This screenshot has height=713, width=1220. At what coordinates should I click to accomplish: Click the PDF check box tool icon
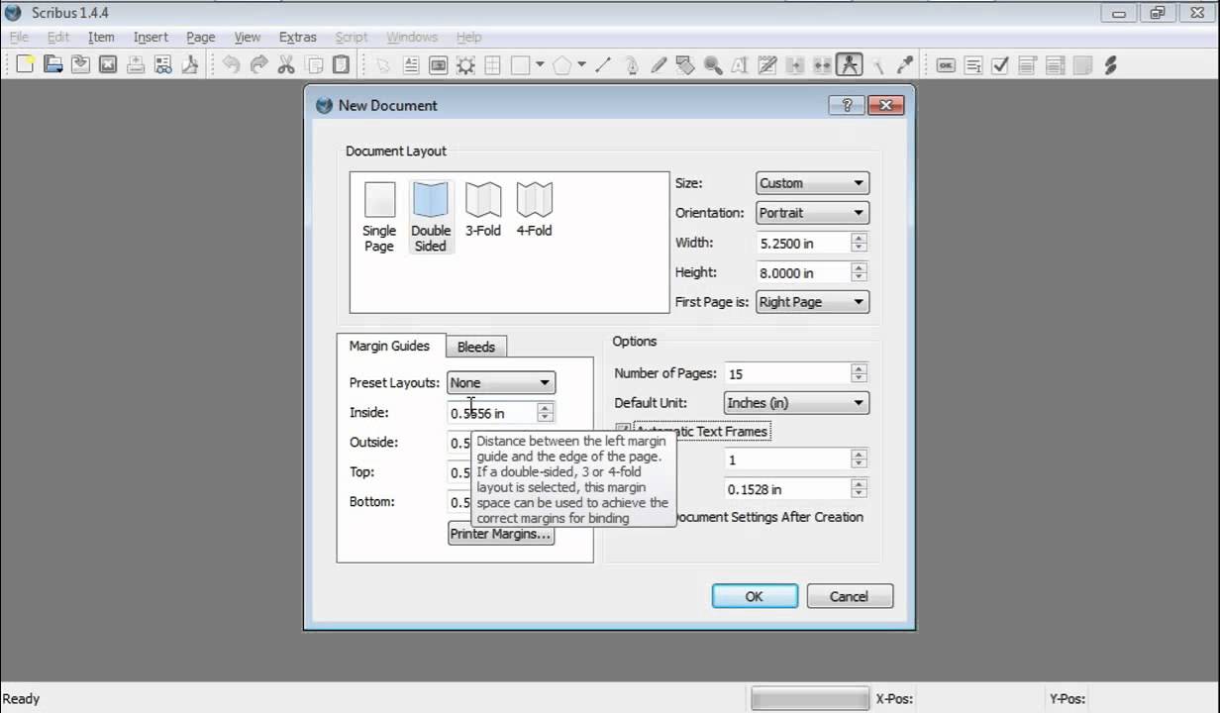point(1000,64)
